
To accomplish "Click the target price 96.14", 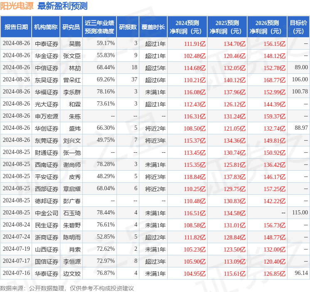I will click(301, 273).
